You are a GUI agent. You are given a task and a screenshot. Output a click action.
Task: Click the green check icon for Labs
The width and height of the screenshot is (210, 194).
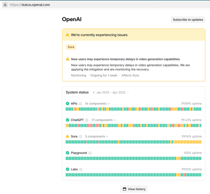pyautogui.click(x=67, y=169)
